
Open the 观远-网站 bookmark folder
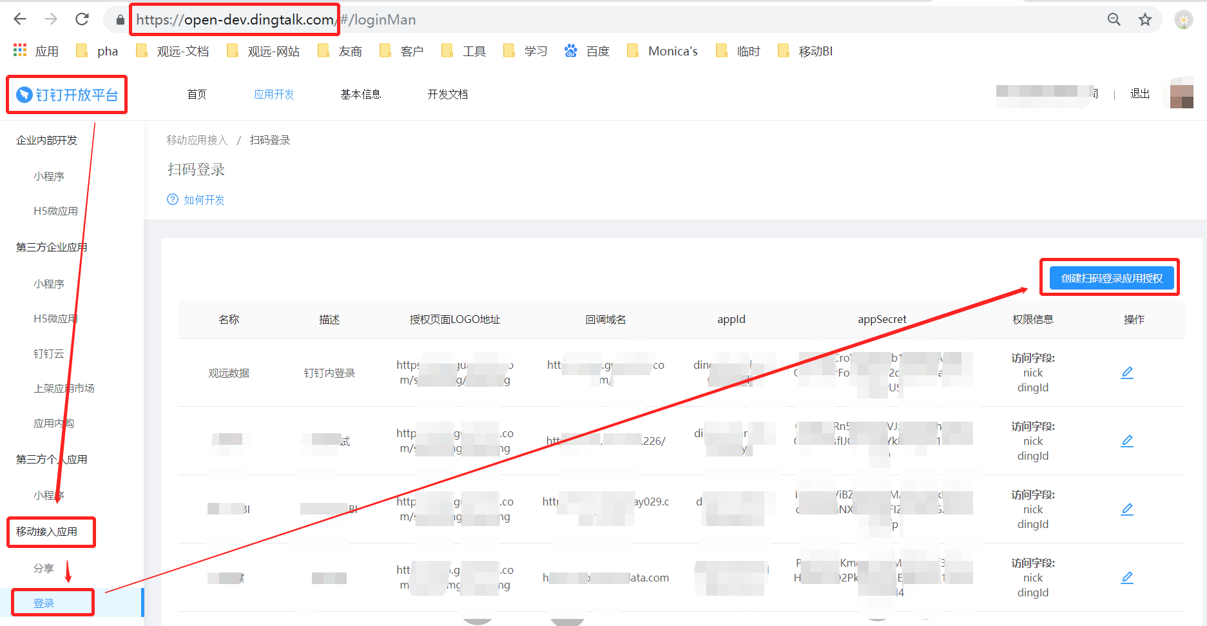(x=263, y=51)
